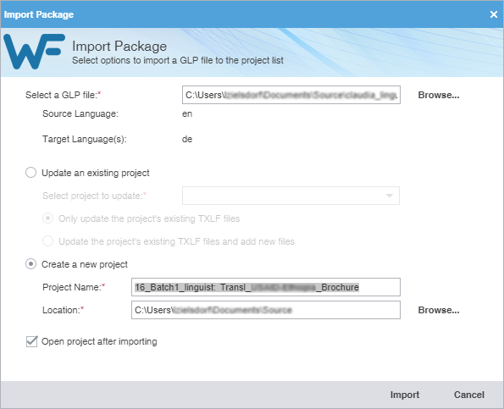504x409 pixels.
Task: Select the Update an existing project option
Action: tap(30, 173)
